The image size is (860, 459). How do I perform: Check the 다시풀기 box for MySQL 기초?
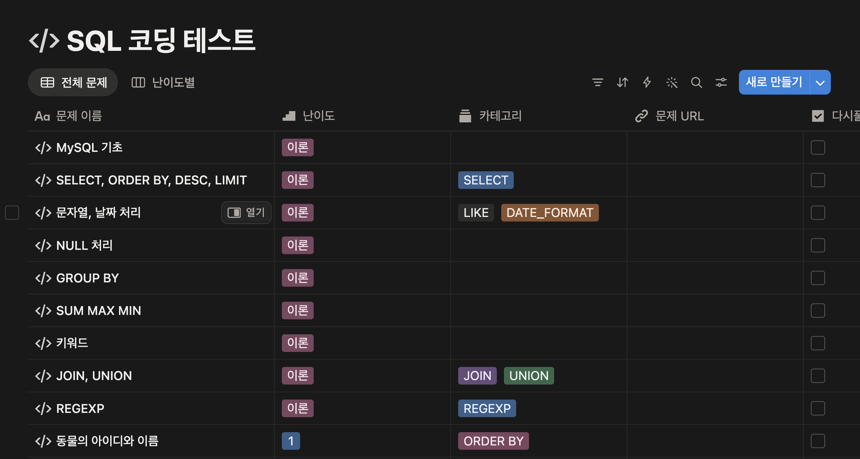[x=818, y=147]
